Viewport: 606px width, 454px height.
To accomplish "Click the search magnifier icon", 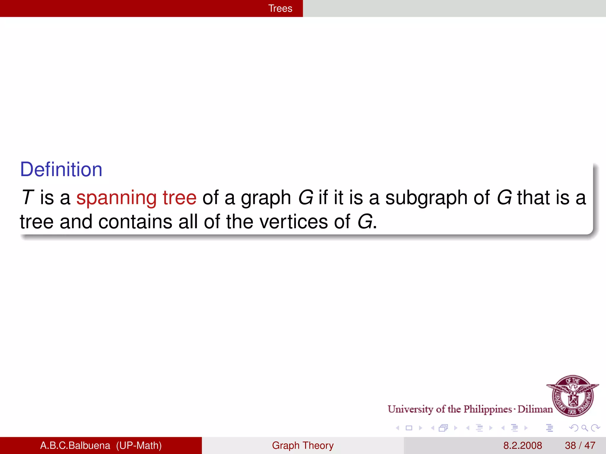I will click(584, 428).
